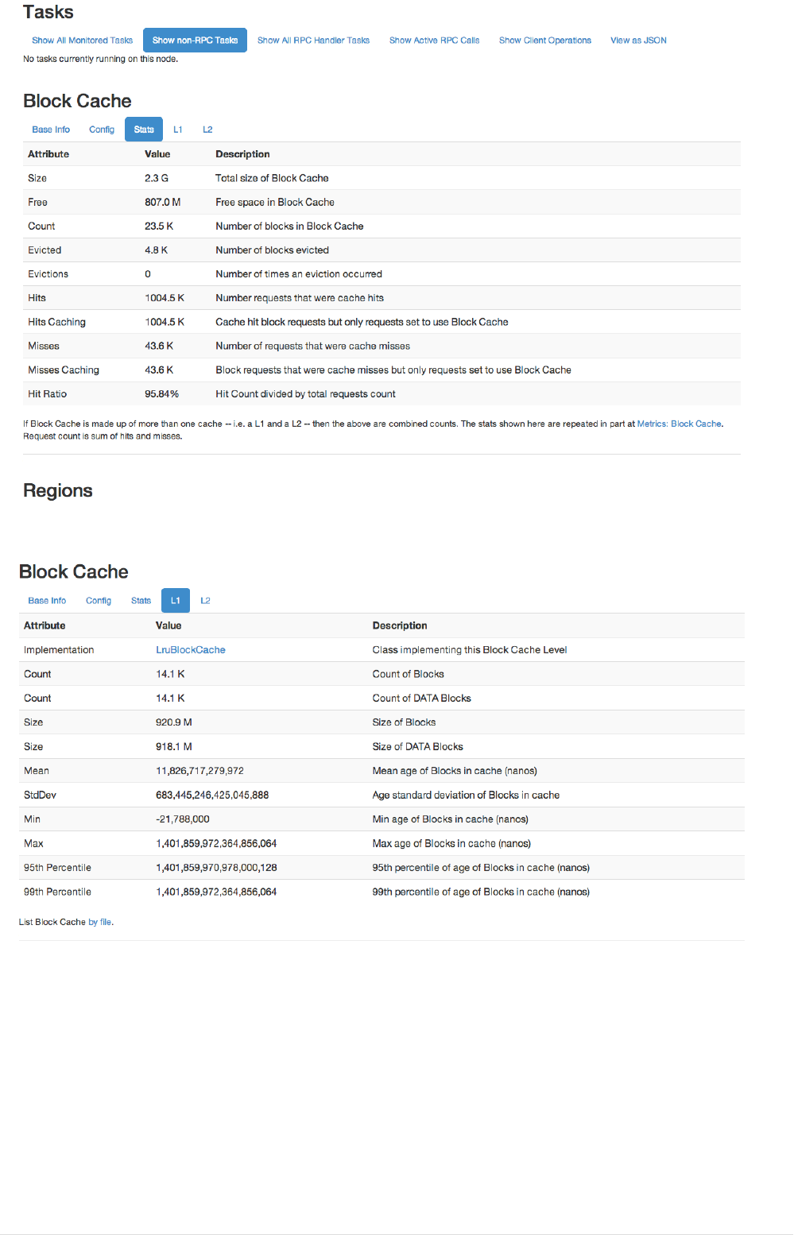The width and height of the screenshot is (794, 1235).
Task: Select active L1 tab in lower Block Cache
Action: pos(176,601)
